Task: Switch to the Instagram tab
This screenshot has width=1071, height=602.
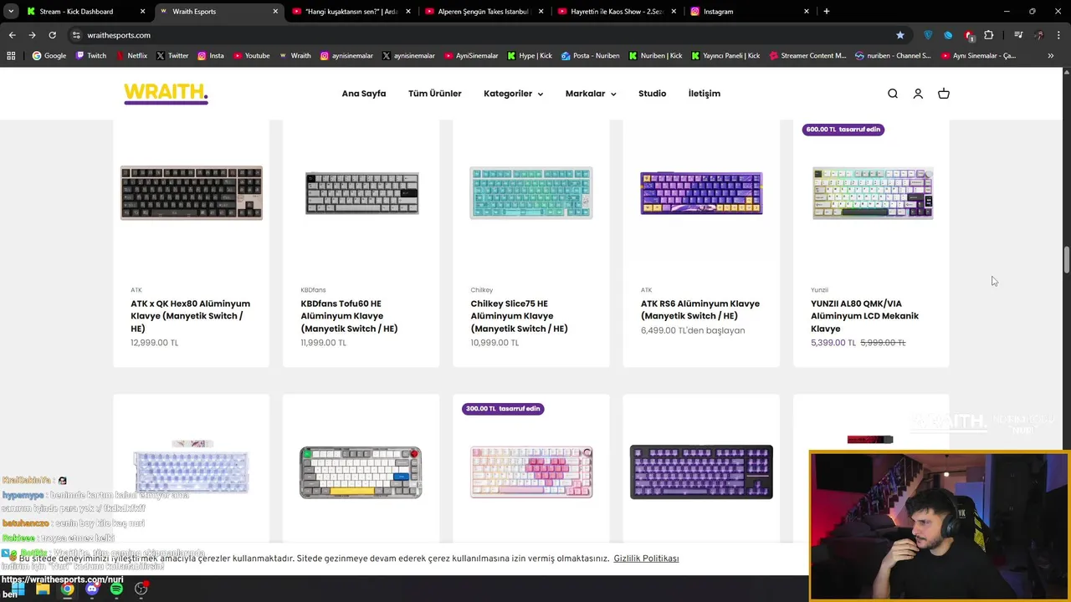Action: pos(750,12)
